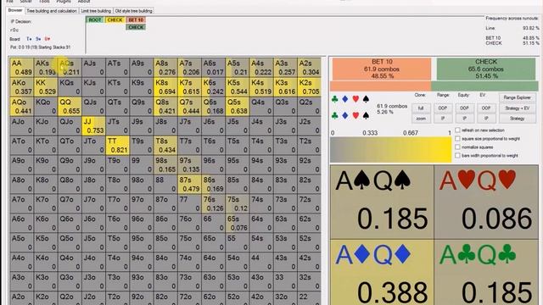Select the K7s cell showing 0.615
This screenshot has height=305, width=543.
pos(189,86)
